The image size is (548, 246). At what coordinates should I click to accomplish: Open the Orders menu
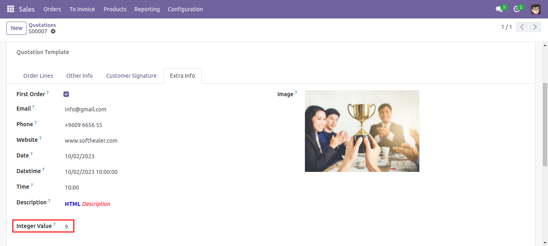point(52,9)
